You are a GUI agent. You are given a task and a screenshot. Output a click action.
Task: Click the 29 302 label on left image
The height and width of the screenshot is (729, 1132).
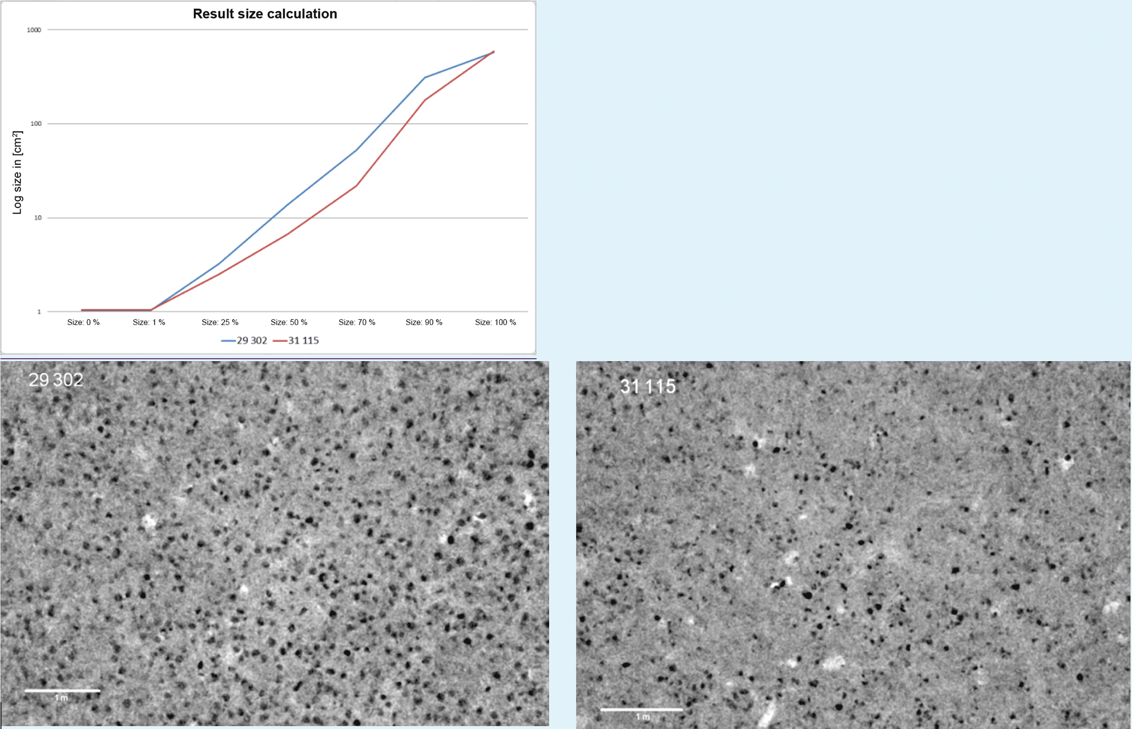[x=55, y=380]
